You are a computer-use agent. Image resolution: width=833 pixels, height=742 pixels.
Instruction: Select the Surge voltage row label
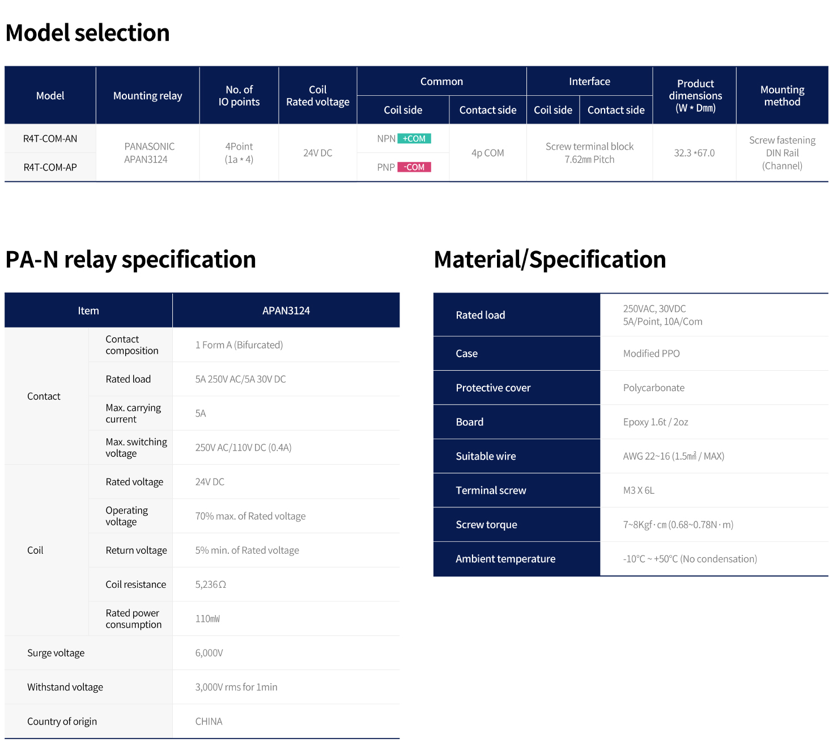click(x=56, y=653)
